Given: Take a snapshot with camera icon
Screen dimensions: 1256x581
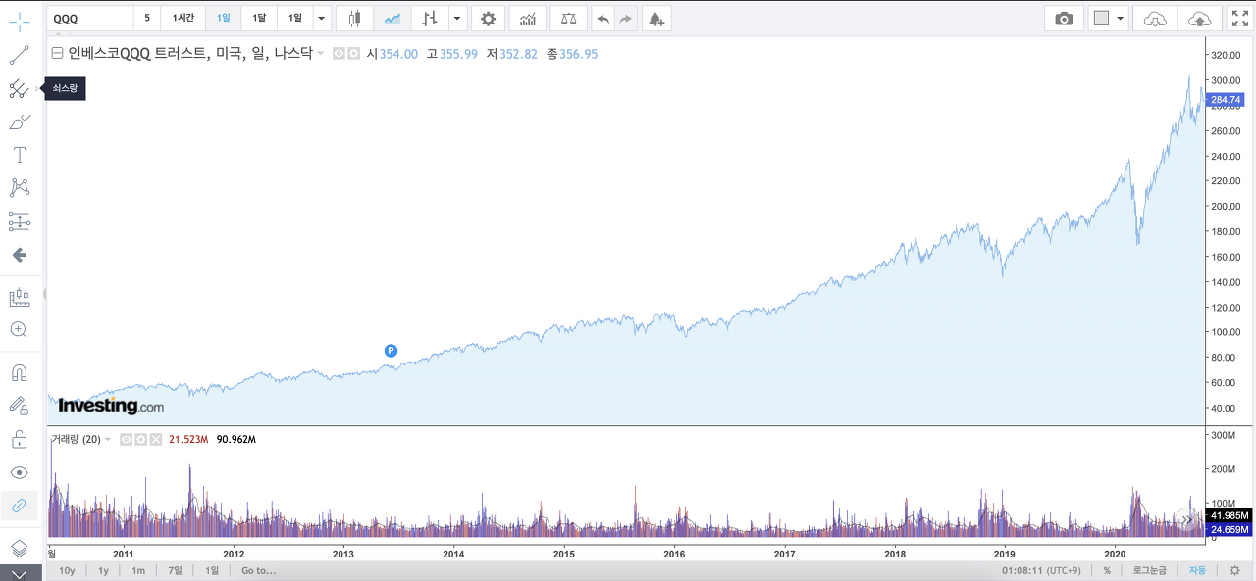Looking at the screenshot, I should tap(1064, 18).
